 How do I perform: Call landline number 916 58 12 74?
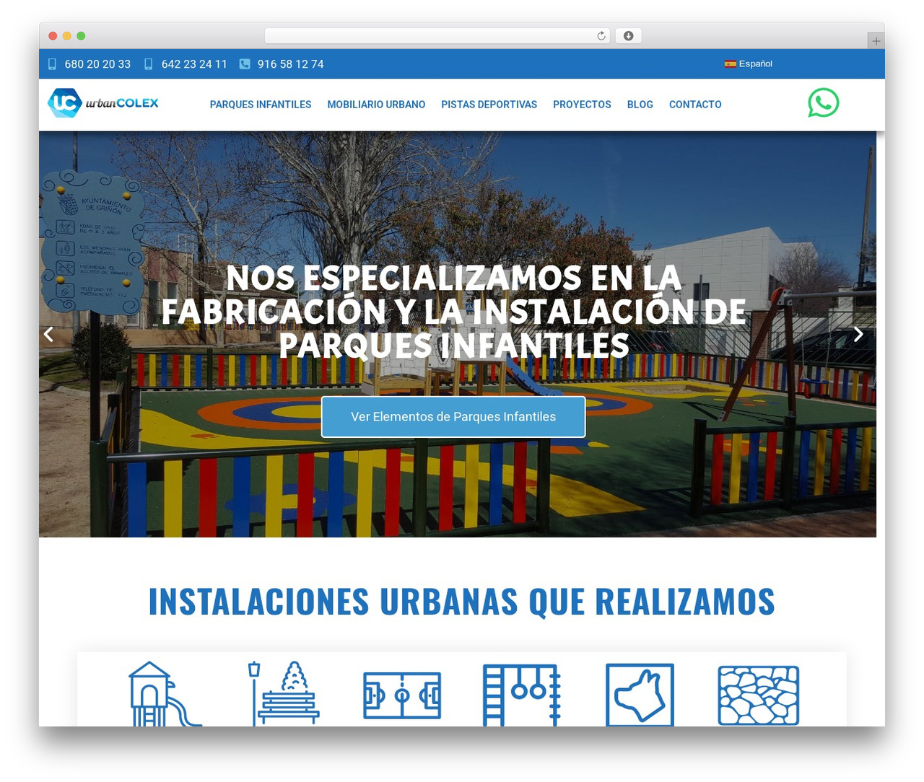(x=291, y=64)
